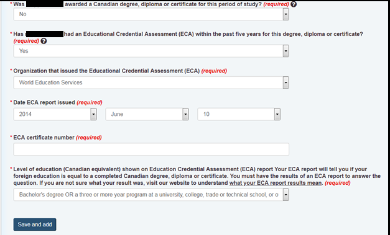Click the arrow on the Bachelor's degree field
390x235 pixels.
pyautogui.click(x=286, y=195)
